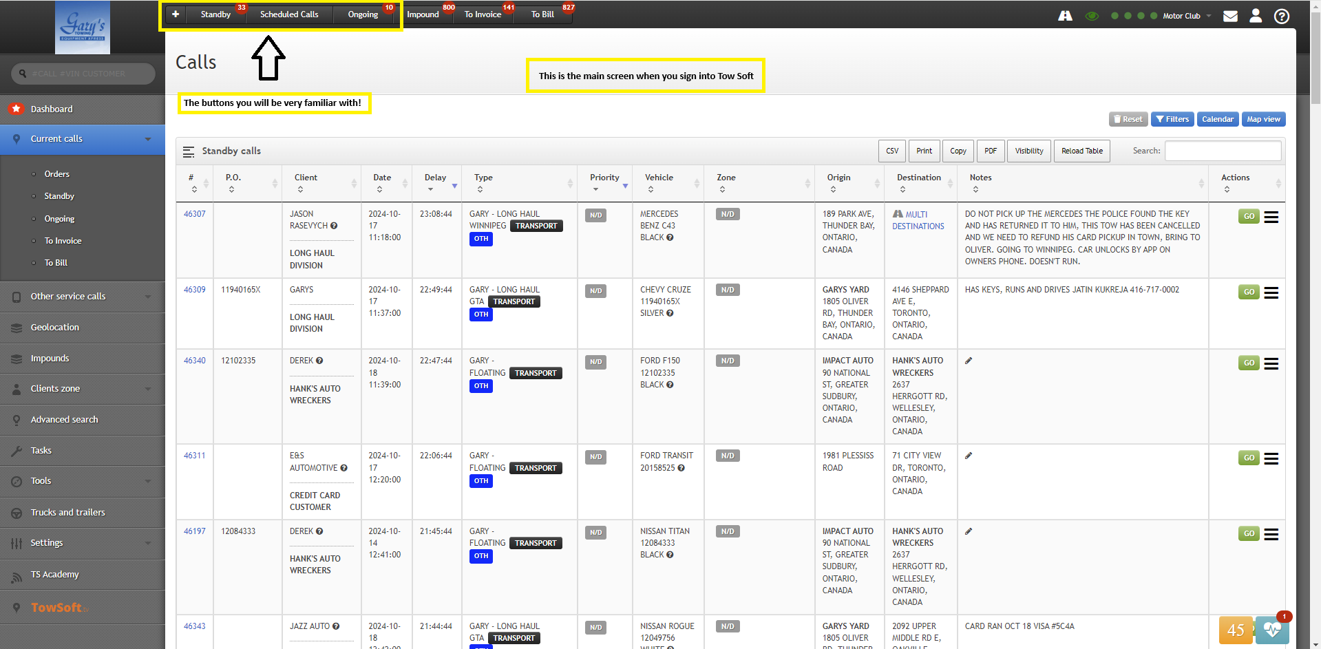The height and width of the screenshot is (649, 1321).
Task: Sort table by Priority column
Action: pyautogui.click(x=605, y=183)
